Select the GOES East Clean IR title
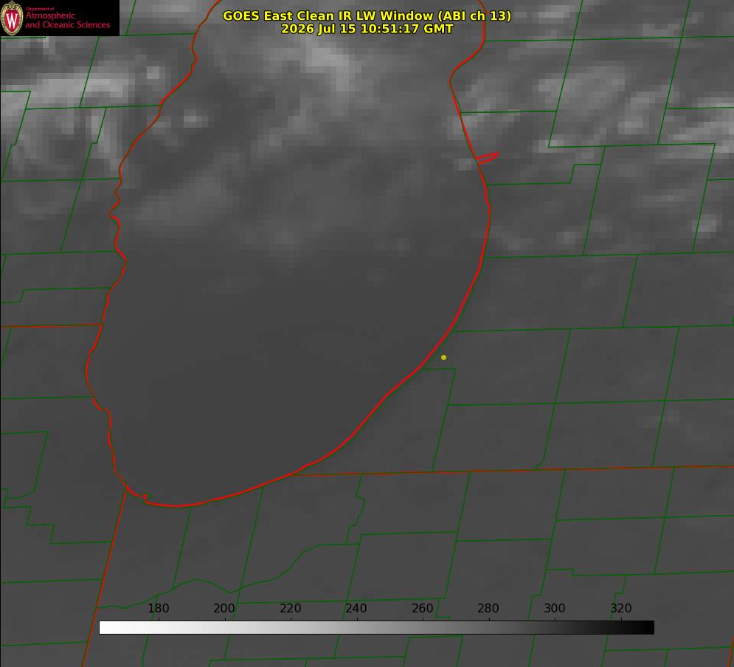This screenshot has height=667, width=734. click(367, 15)
